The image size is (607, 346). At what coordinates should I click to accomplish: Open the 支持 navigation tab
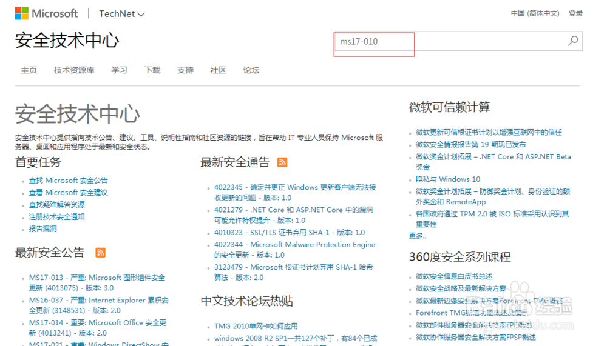[x=185, y=70]
